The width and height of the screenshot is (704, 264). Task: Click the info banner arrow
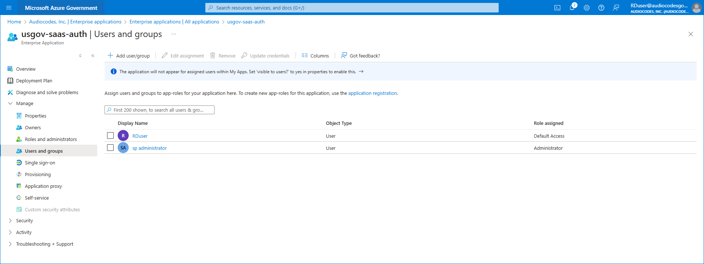[x=361, y=71]
